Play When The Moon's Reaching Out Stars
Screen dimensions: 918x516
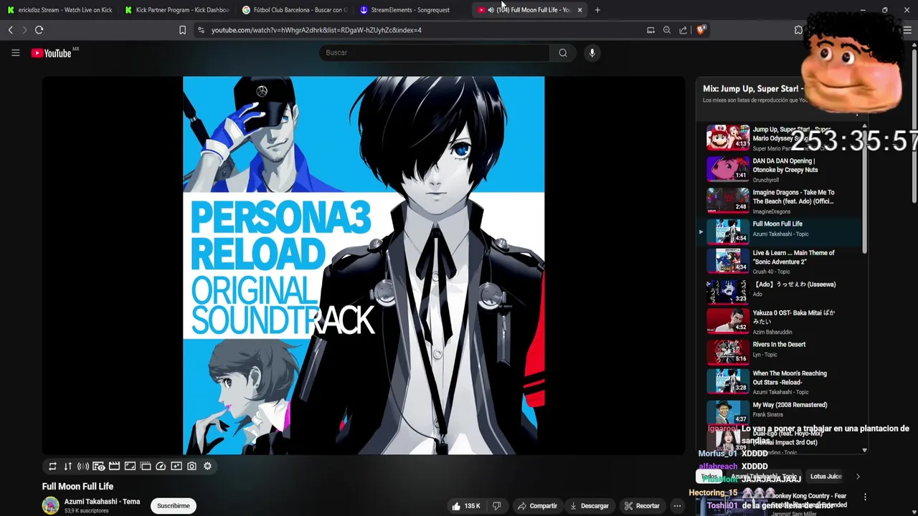point(778,381)
